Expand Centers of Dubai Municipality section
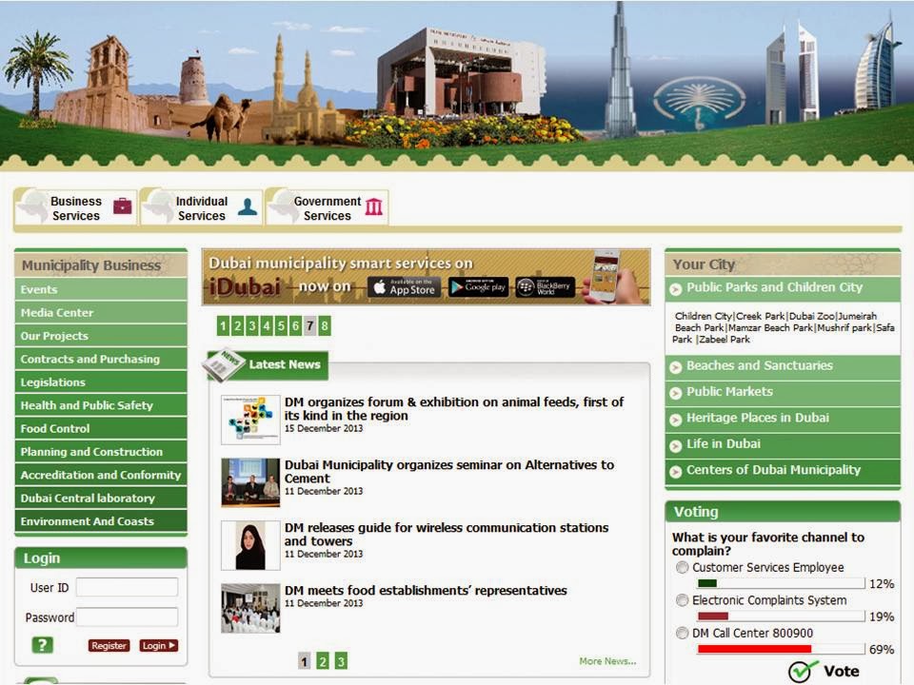 pos(783,471)
